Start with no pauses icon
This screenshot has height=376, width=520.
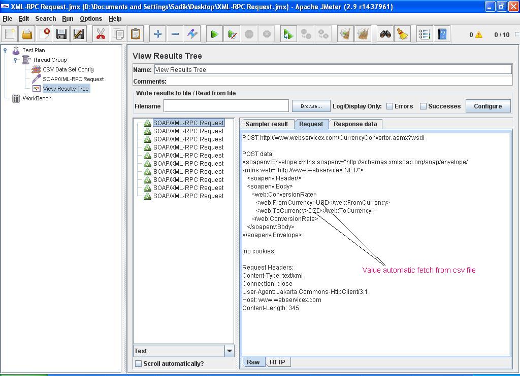click(x=232, y=34)
